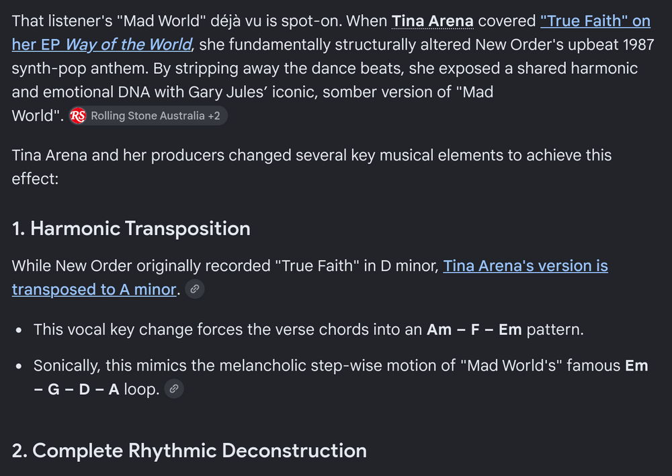Open the dotted-underlined Tina Arena name
Image resolution: width=672 pixels, height=476 pixels.
[432, 21]
